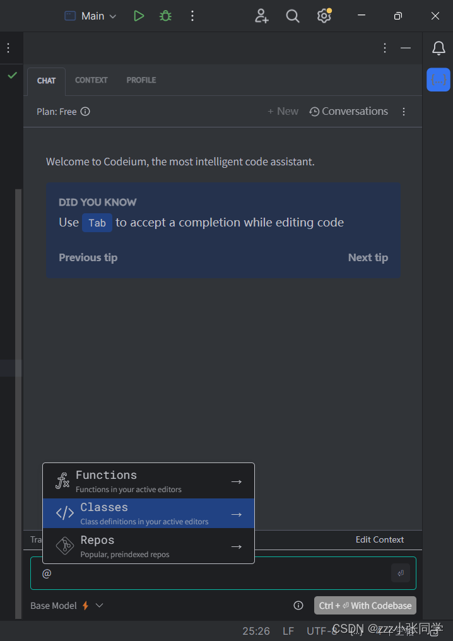This screenshot has height=641, width=453.
Task: Switch to the PROFILE tab
Action: (141, 80)
